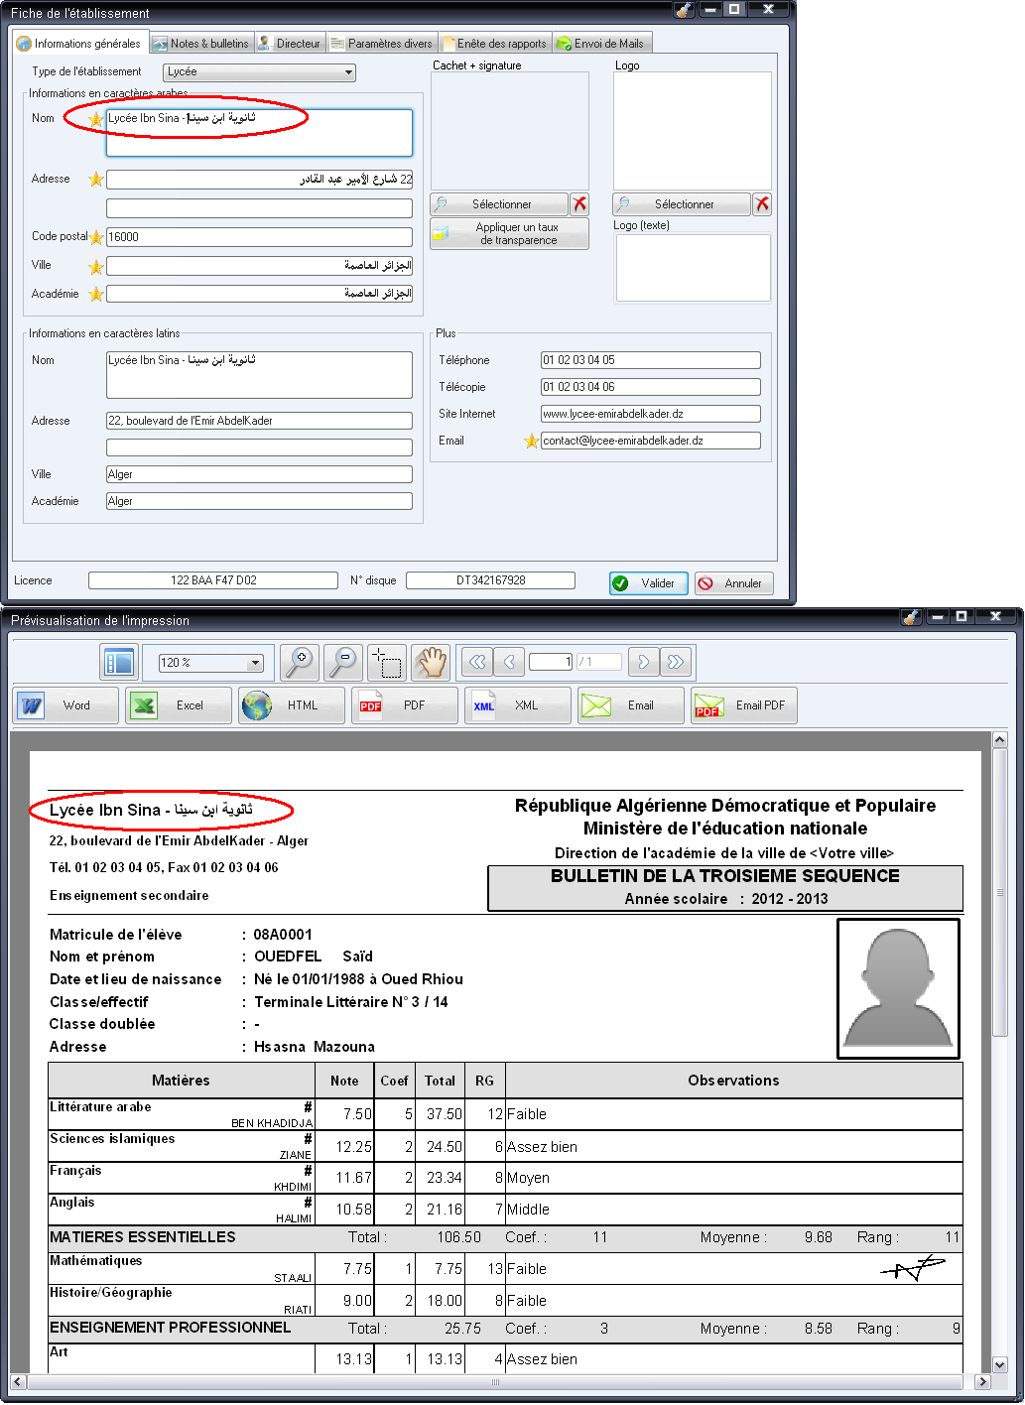
Task: Click 'BULLETIN DE LA TROISIEME SEQUENCE' heading
Action: (725, 876)
